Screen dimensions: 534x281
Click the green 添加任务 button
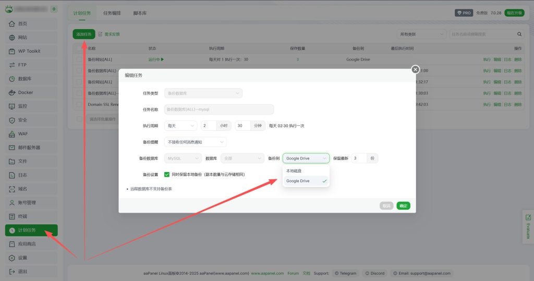tap(83, 34)
